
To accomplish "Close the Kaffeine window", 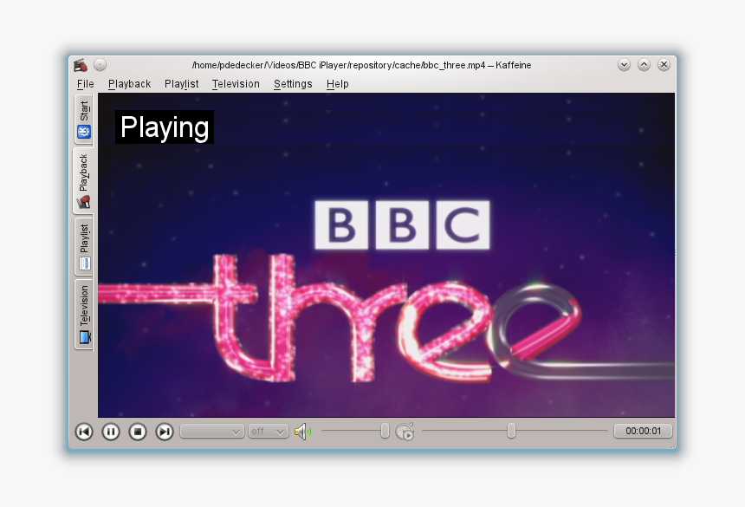I will coord(664,65).
